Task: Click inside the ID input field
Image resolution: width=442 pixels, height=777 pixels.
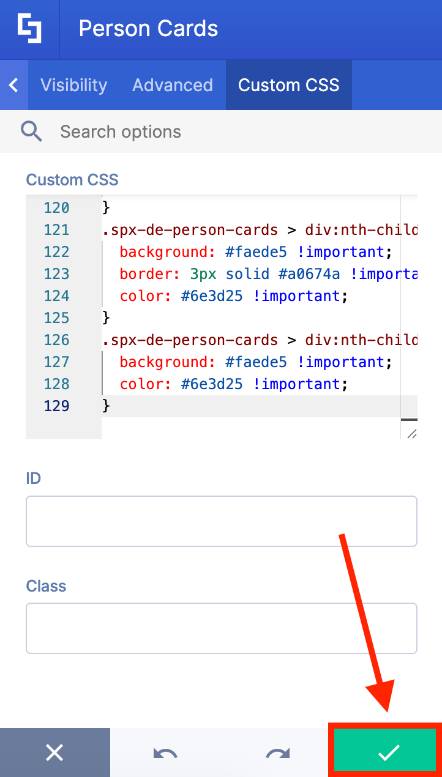Action: click(222, 521)
